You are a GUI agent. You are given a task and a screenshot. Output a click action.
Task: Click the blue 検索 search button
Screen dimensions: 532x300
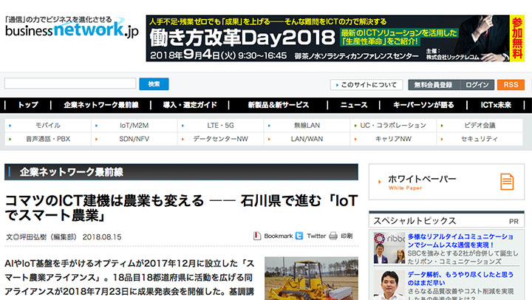coord(154,83)
